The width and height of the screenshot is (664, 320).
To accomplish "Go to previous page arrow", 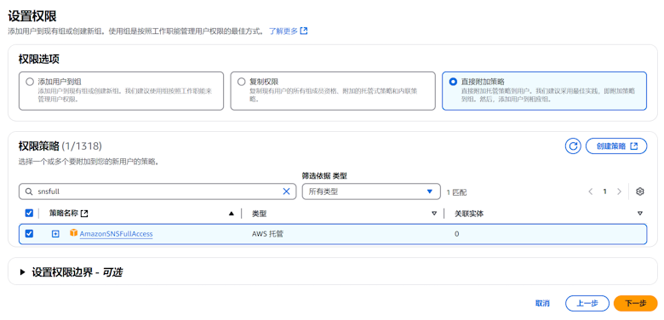I will (590, 191).
